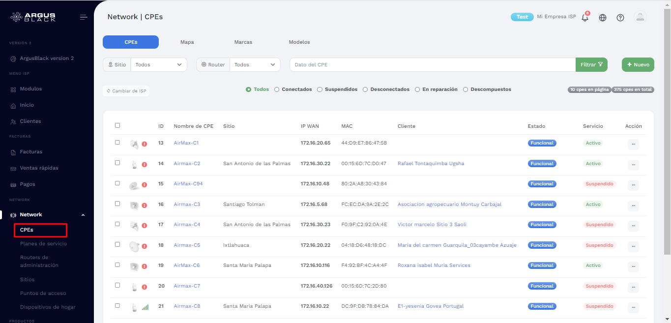The image size is (671, 323).
Task: Click the device thumbnail for Airmax-C5
Action: pyautogui.click(x=134, y=246)
